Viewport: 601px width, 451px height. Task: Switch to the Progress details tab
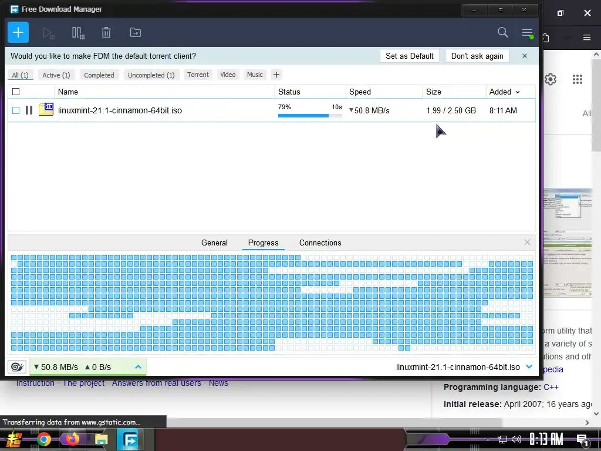(x=264, y=243)
